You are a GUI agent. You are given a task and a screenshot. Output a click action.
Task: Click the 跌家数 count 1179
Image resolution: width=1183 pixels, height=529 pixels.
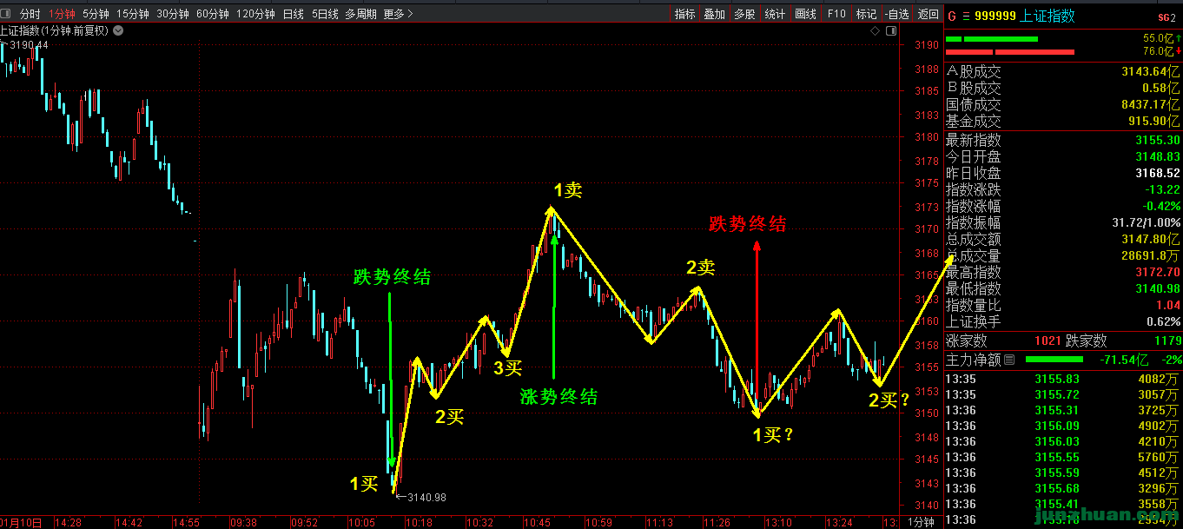tap(1168, 341)
